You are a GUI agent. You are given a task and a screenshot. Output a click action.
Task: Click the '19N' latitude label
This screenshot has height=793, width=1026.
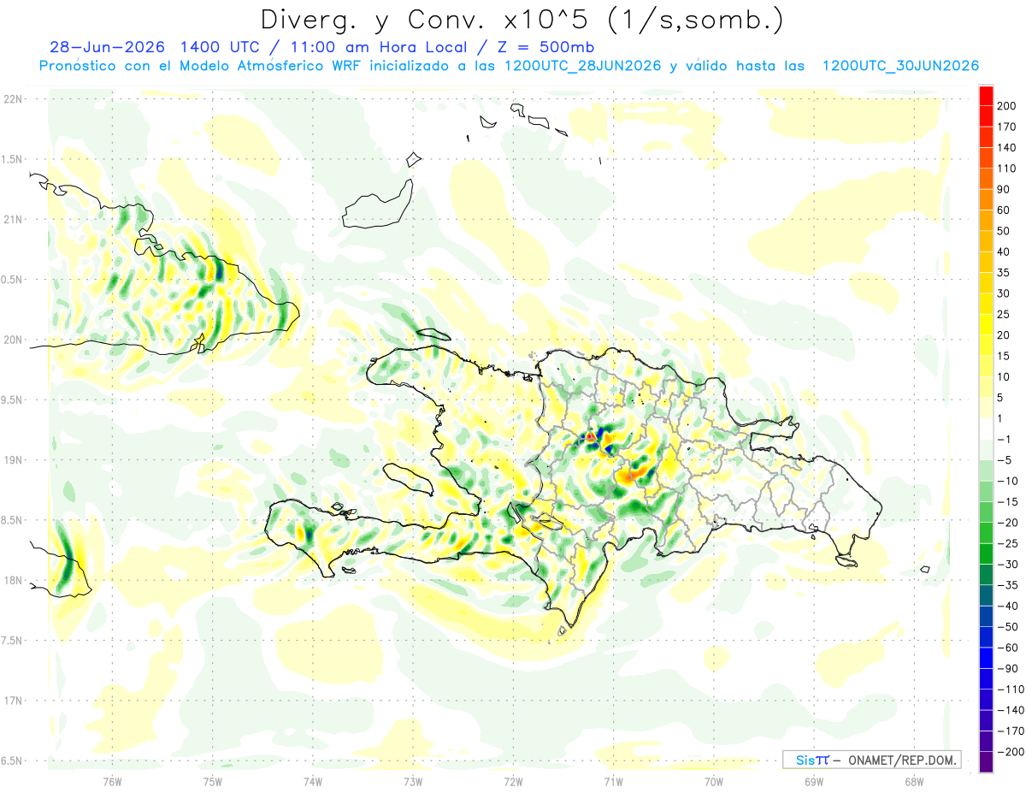[x=13, y=460]
